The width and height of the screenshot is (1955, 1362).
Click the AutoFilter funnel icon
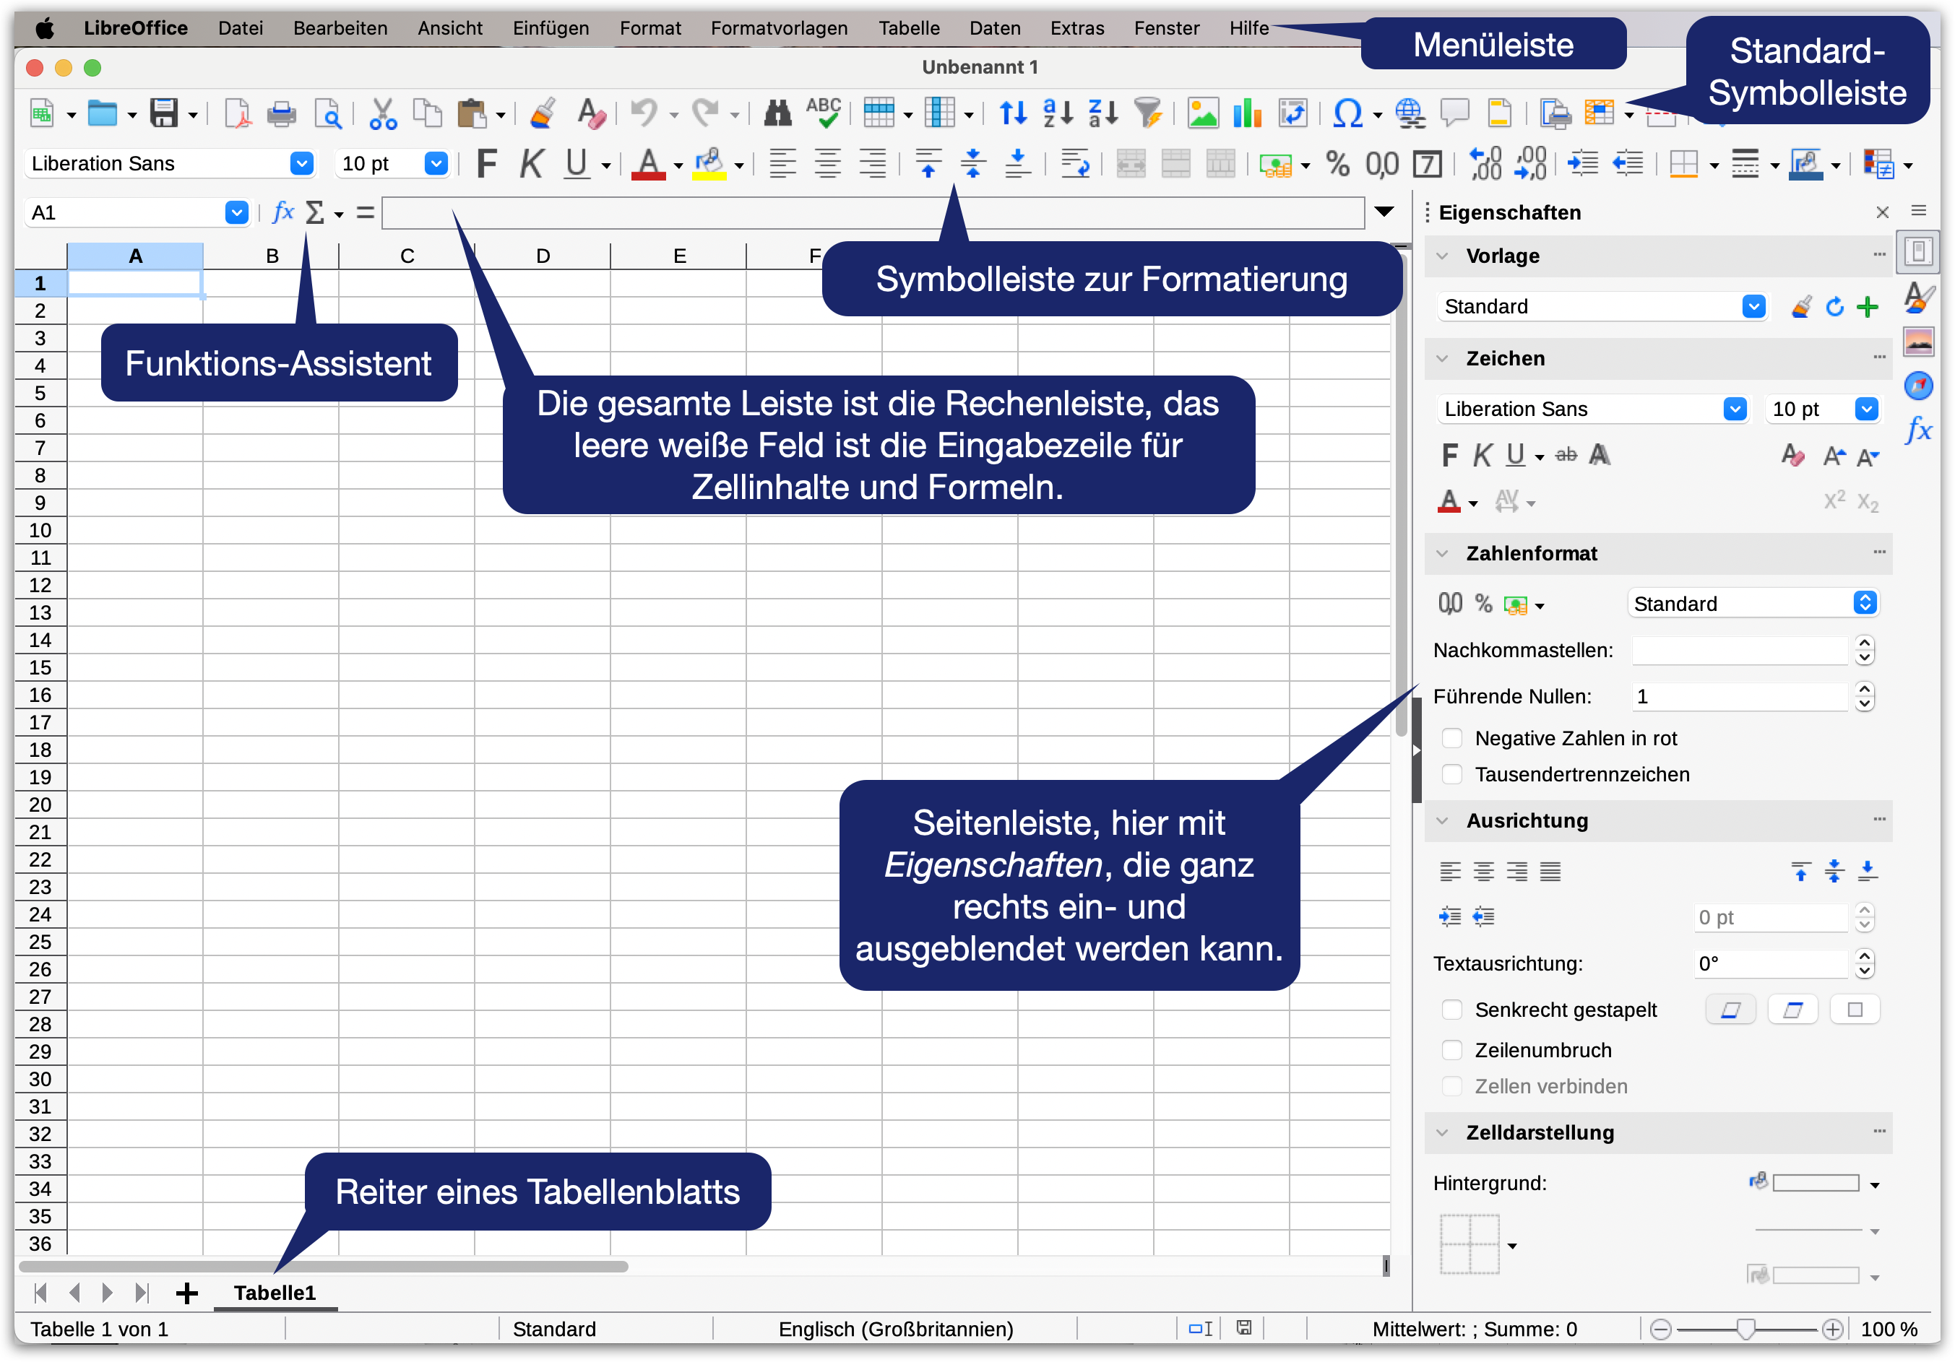[x=1148, y=113]
